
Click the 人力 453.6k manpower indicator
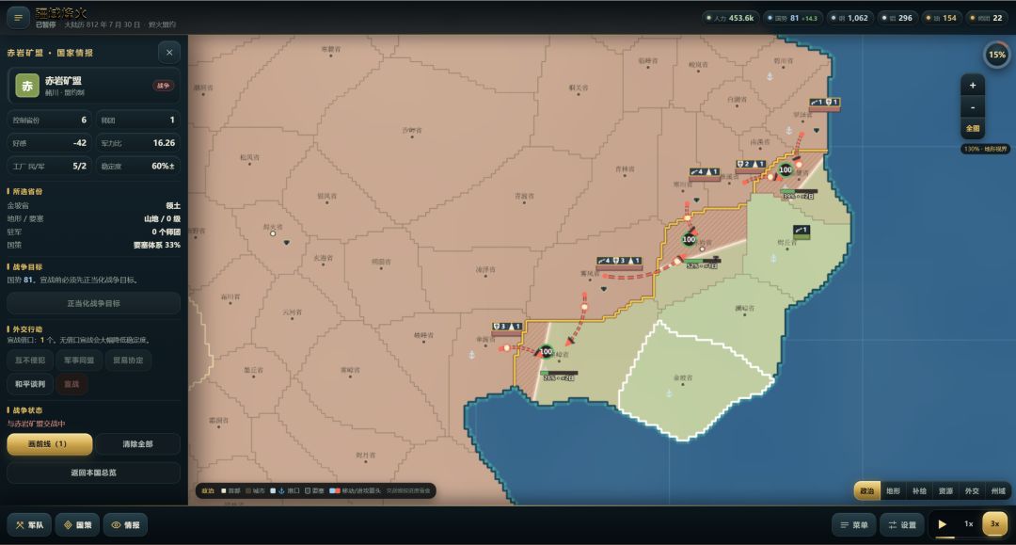(x=730, y=18)
